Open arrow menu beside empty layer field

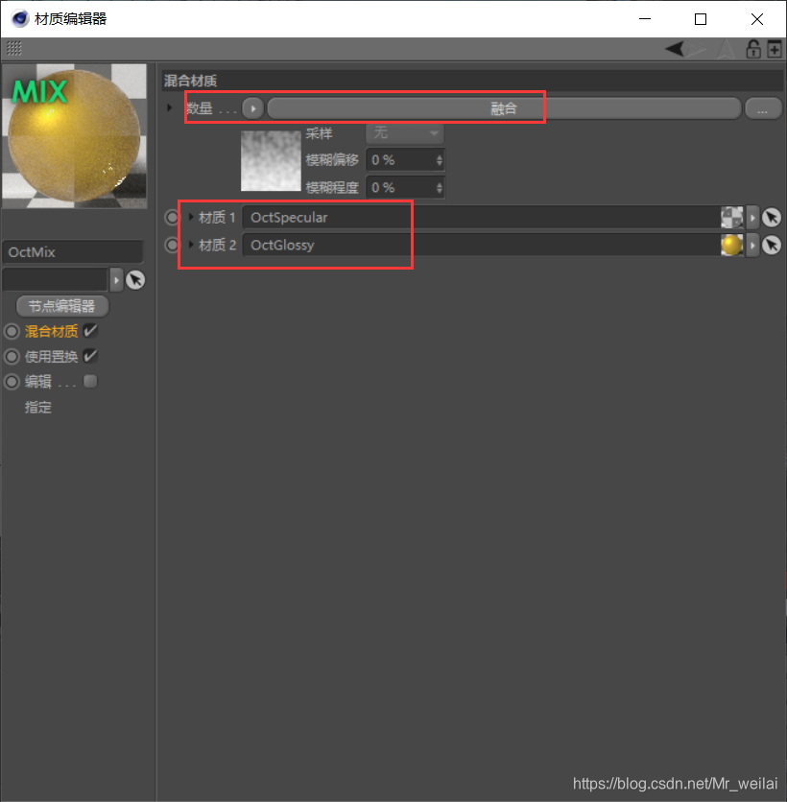(x=117, y=280)
